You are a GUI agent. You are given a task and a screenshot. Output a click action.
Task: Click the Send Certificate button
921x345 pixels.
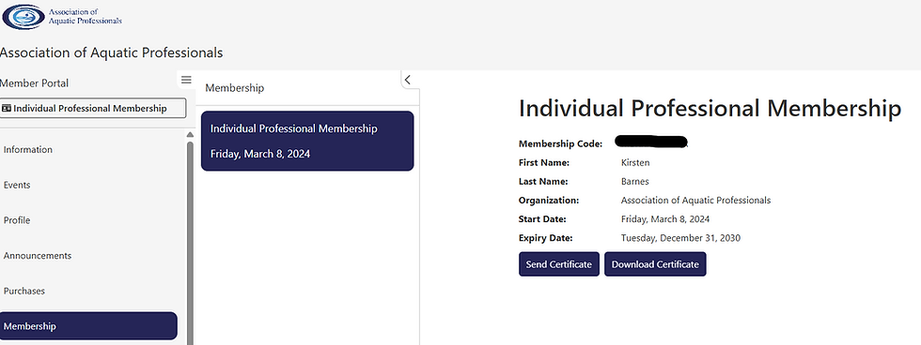pos(558,264)
